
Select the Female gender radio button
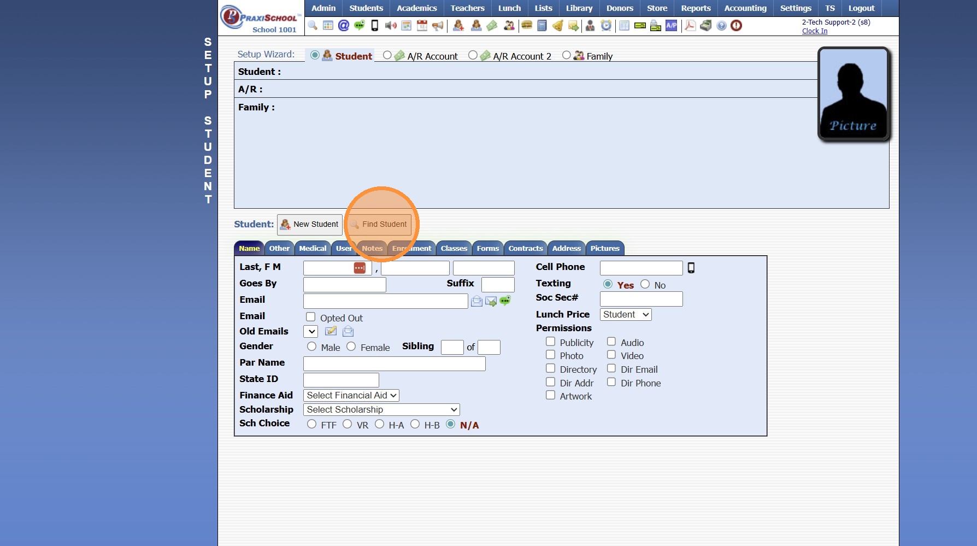[x=351, y=347]
